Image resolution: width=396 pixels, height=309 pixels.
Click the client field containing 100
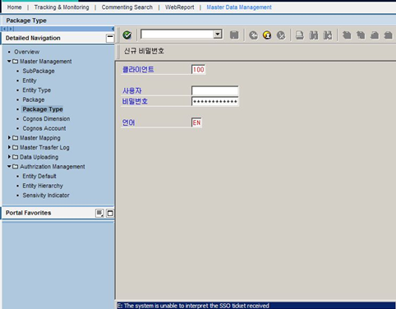(198, 70)
